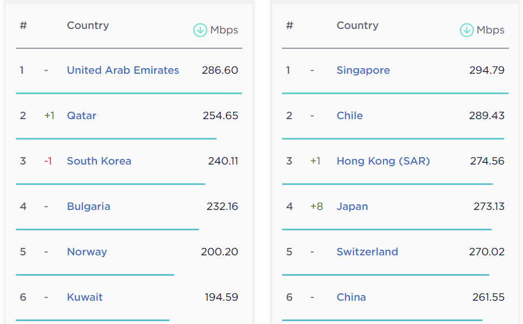
Task: Select Japan in the right ranking
Action: tap(352, 207)
